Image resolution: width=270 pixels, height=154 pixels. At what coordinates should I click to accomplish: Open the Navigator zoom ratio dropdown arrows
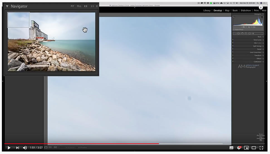click(x=97, y=6)
